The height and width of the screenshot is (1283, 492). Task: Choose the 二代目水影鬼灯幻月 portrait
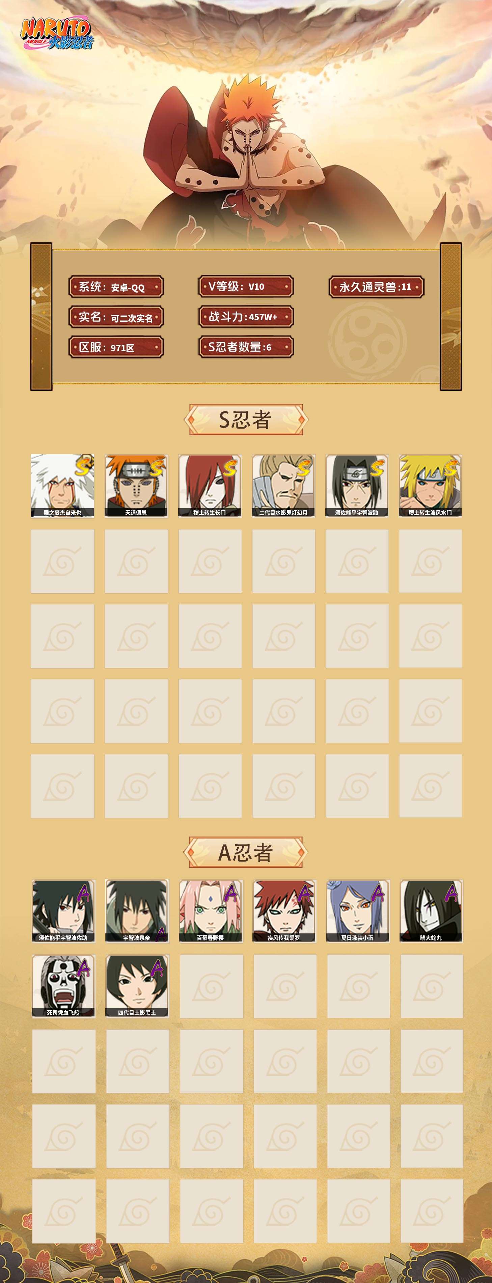click(x=283, y=486)
